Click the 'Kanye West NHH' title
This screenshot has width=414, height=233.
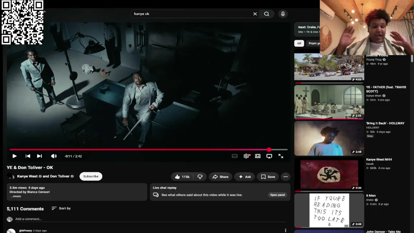click(379, 160)
